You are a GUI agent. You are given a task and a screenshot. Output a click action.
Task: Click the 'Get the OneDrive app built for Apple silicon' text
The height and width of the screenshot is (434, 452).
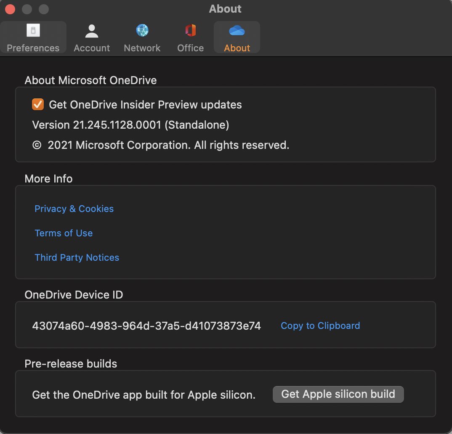(144, 395)
